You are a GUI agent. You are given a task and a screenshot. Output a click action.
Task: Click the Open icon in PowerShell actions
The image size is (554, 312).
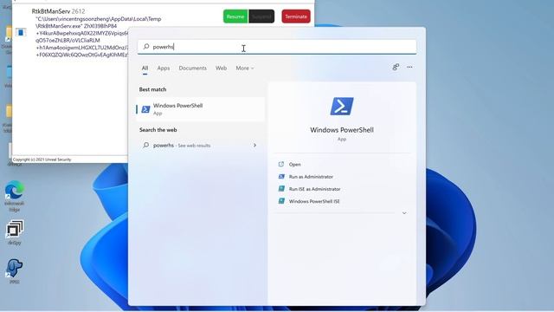pyautogui.click(x=281, y=164)
